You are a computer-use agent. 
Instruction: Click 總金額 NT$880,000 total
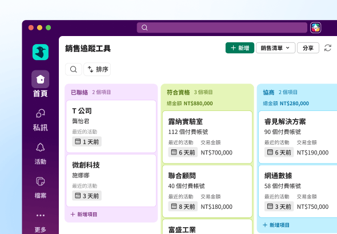[190, 104]
